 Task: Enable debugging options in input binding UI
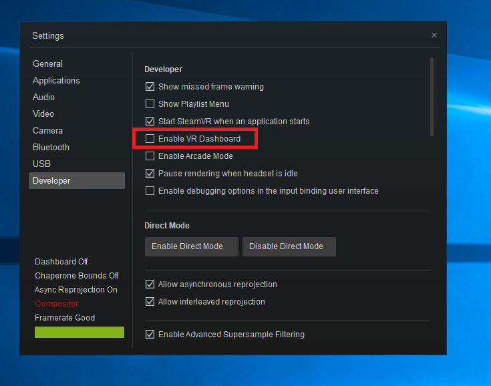coord(150,191)
